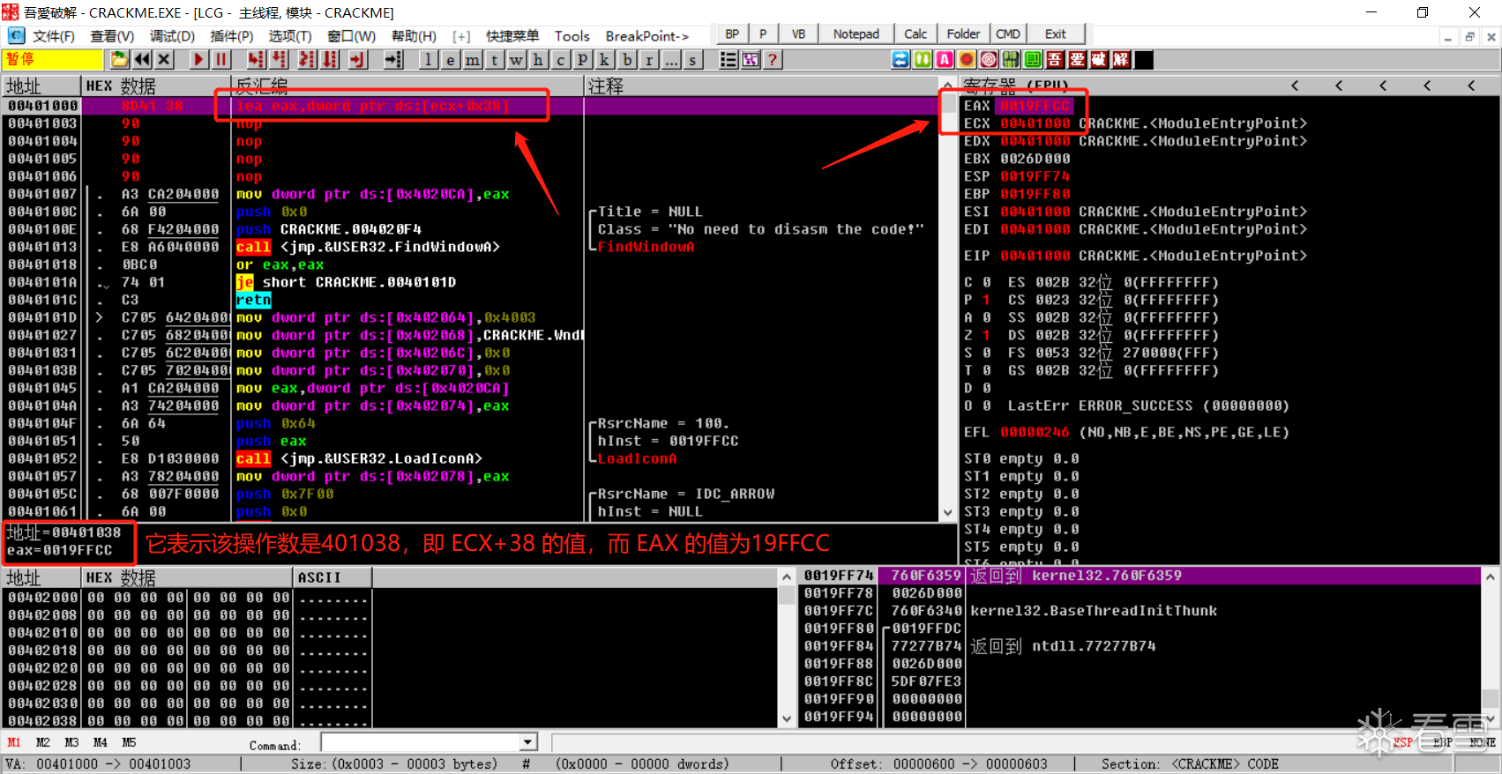Click the VB shortcut button
This screenshot has height=774, width=1502.
point(798,34)
